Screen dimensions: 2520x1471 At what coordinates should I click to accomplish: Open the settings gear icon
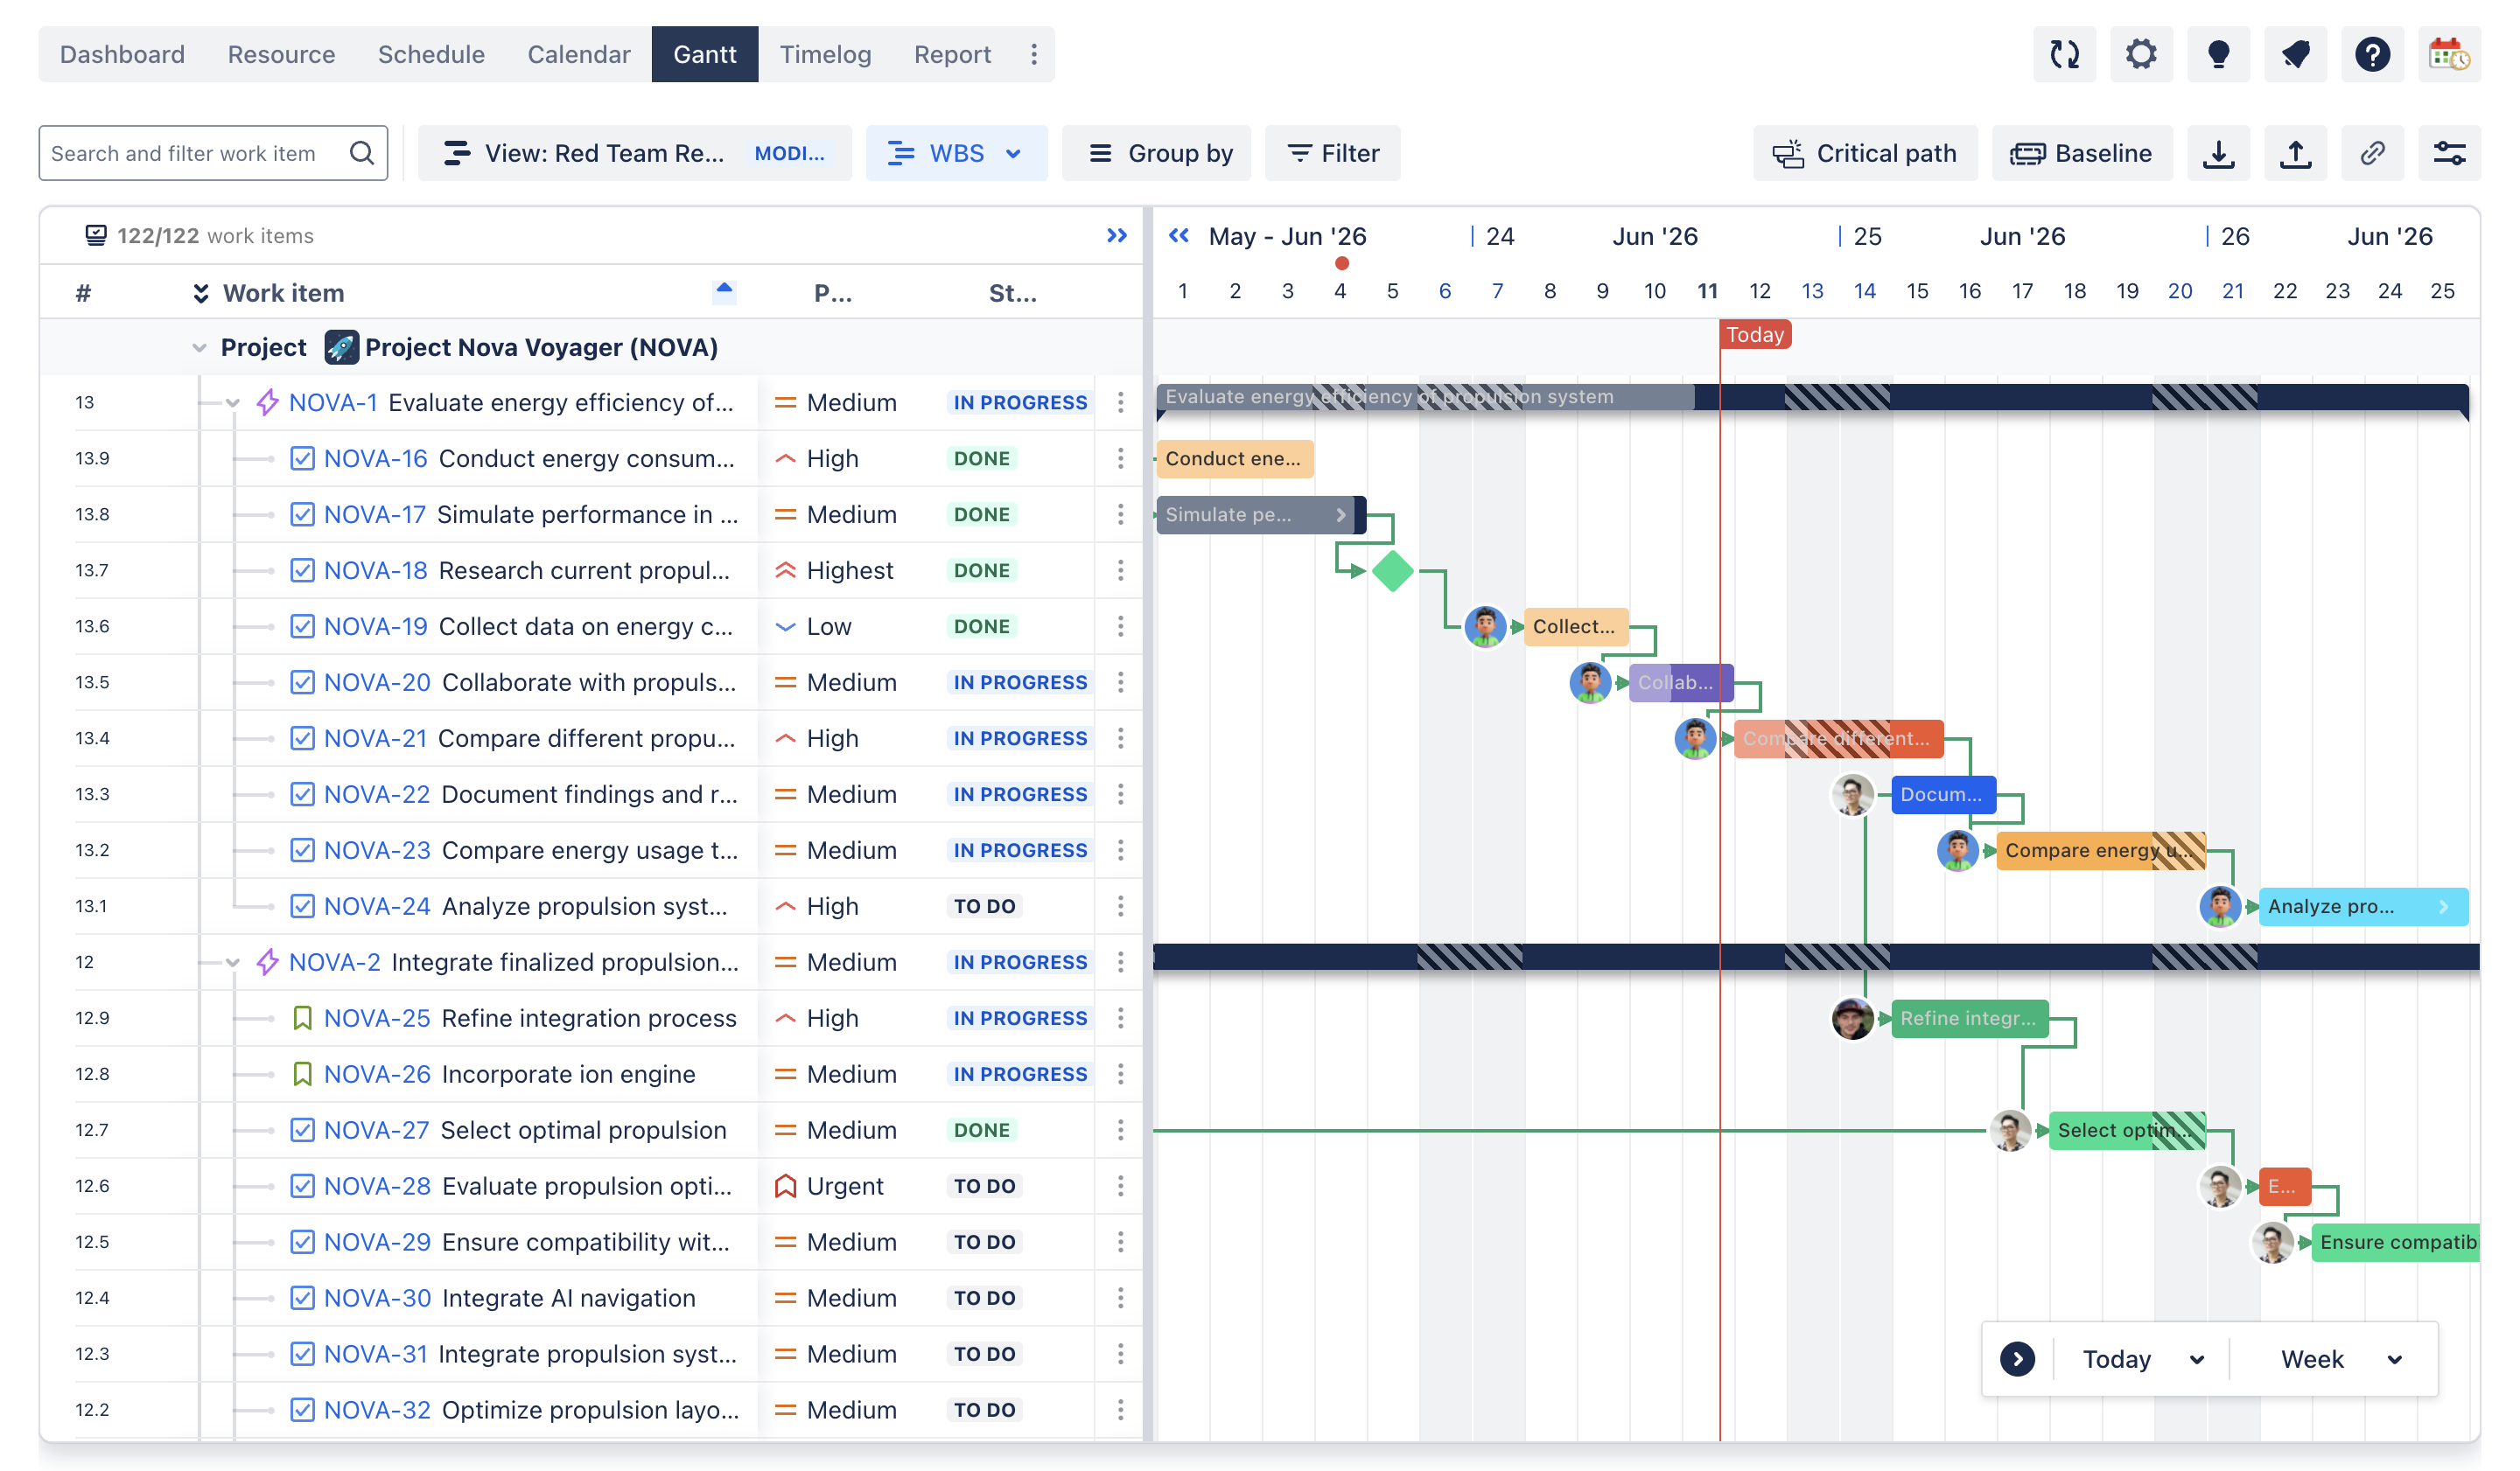[x=2141, y=54]
